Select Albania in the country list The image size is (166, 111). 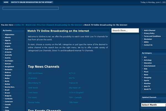point(8,37)
